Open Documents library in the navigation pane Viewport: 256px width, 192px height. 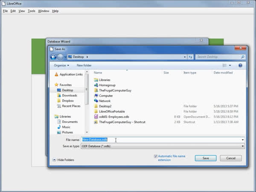pyautogui.click(x=70, y=122)
